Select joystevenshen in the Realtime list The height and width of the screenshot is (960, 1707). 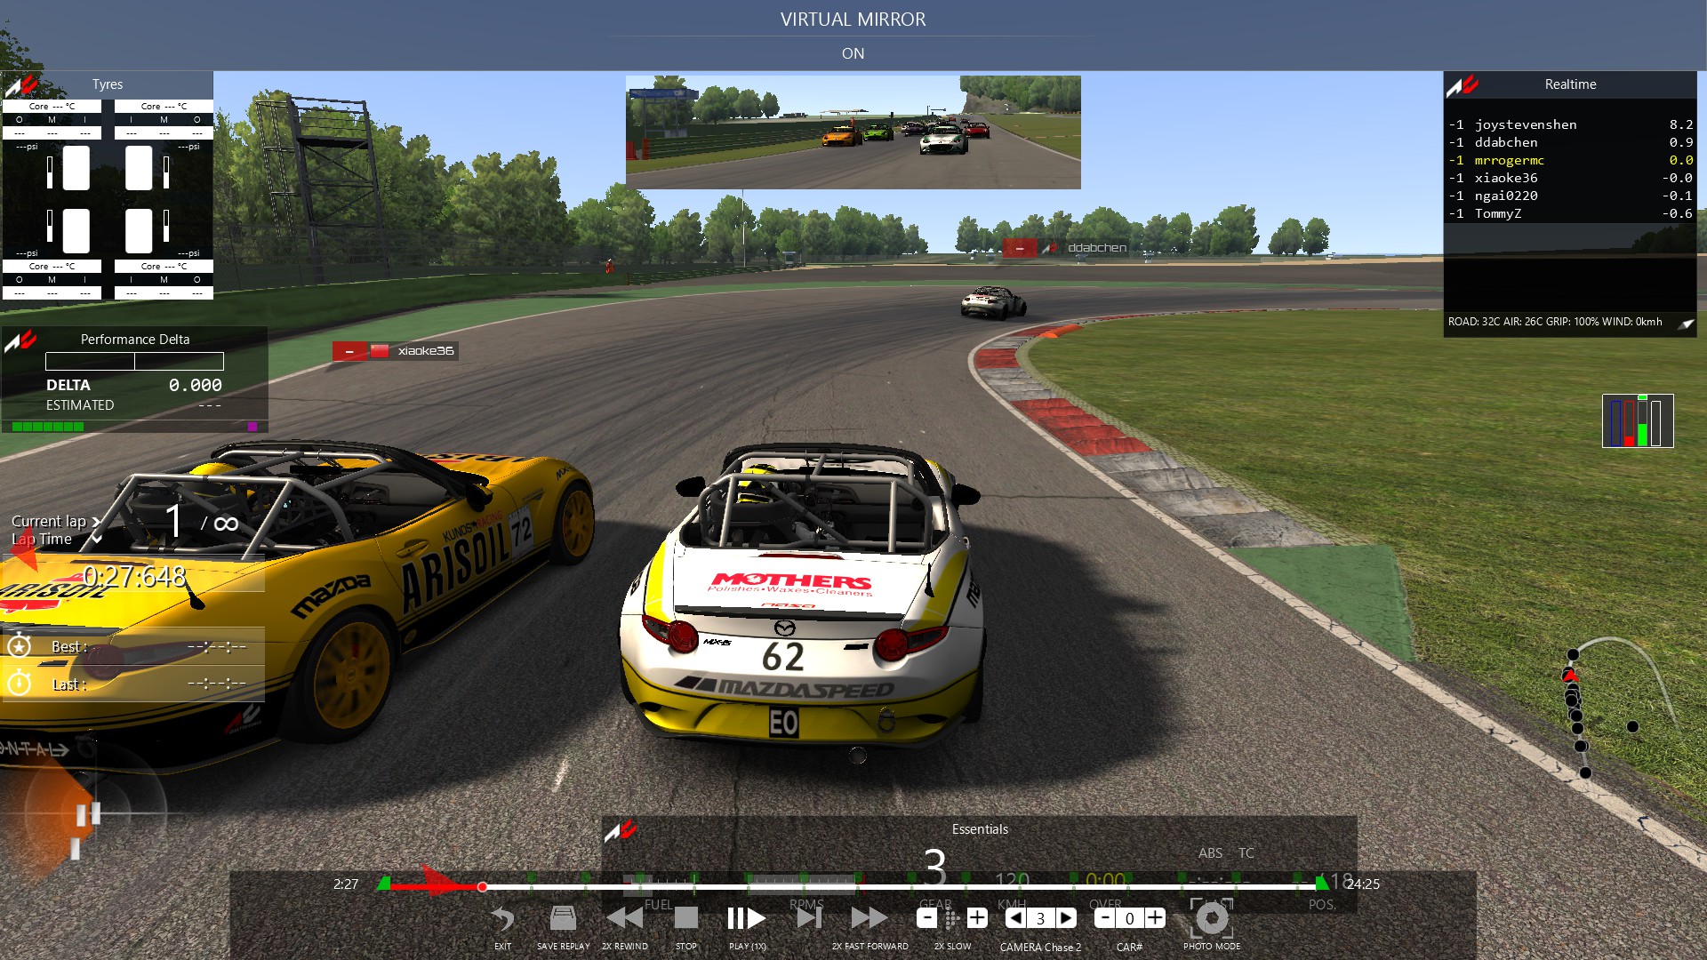[x=1570, y=124]
